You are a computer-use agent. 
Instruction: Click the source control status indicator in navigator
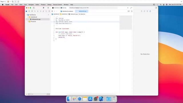click(48, 15)
